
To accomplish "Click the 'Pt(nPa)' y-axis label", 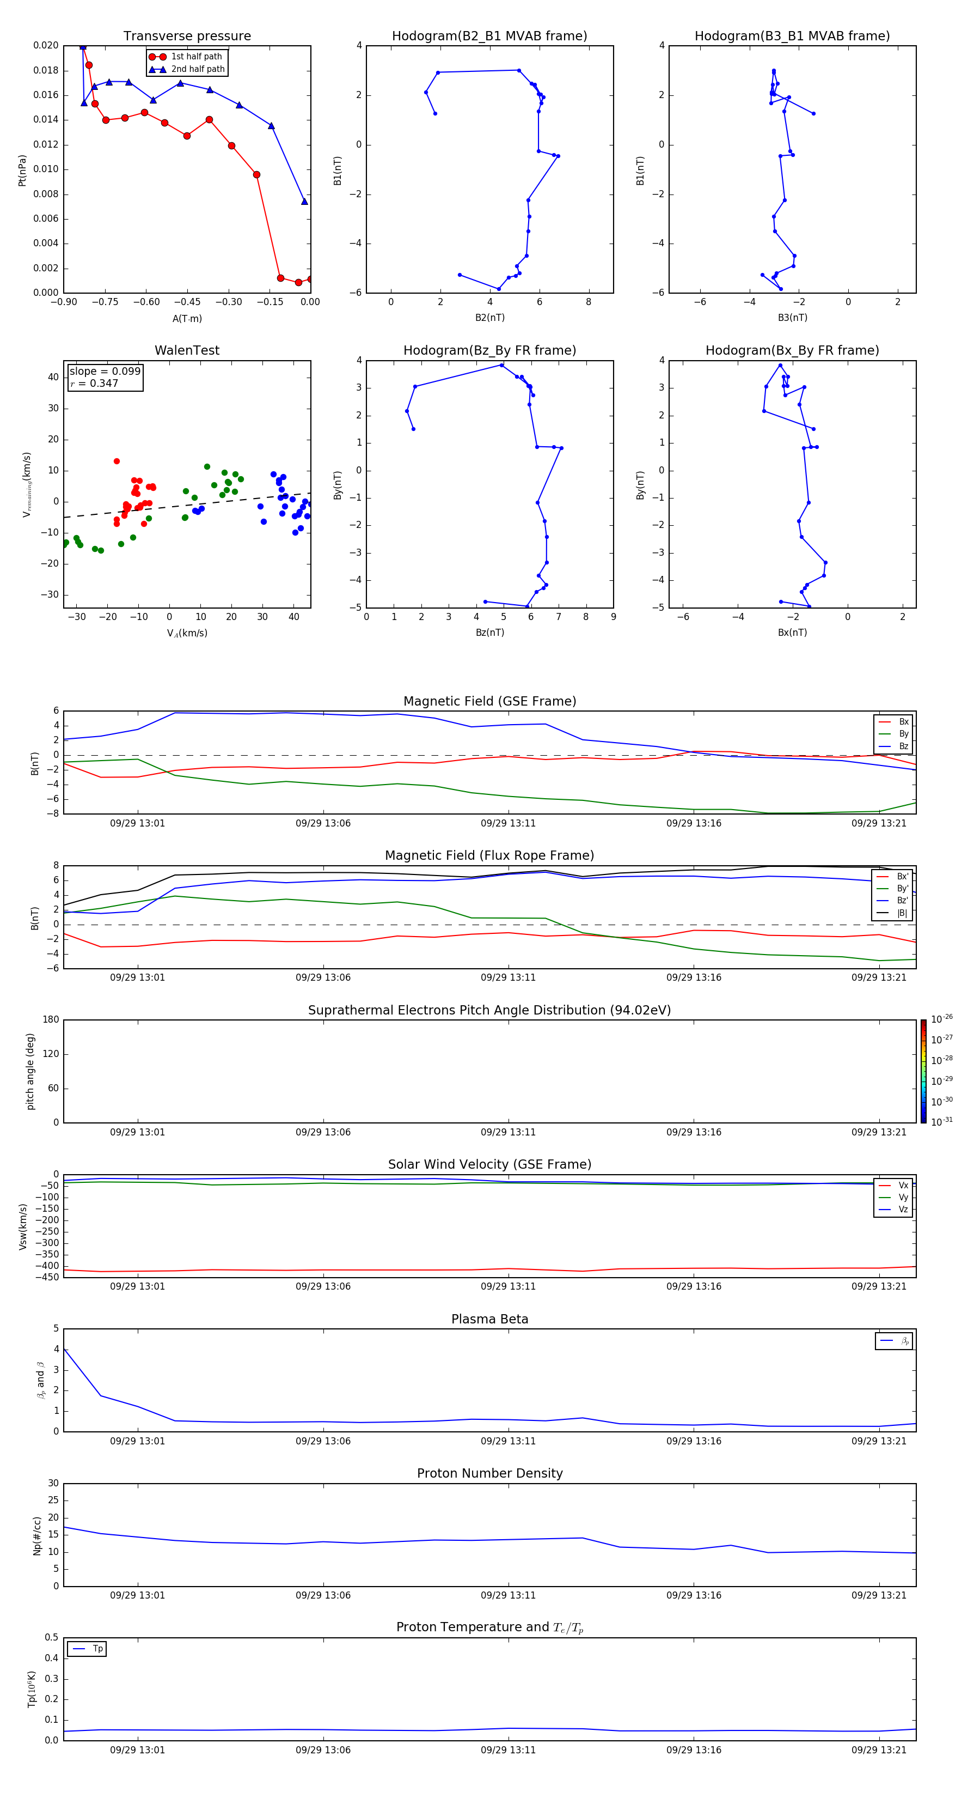I will (22, 171).
